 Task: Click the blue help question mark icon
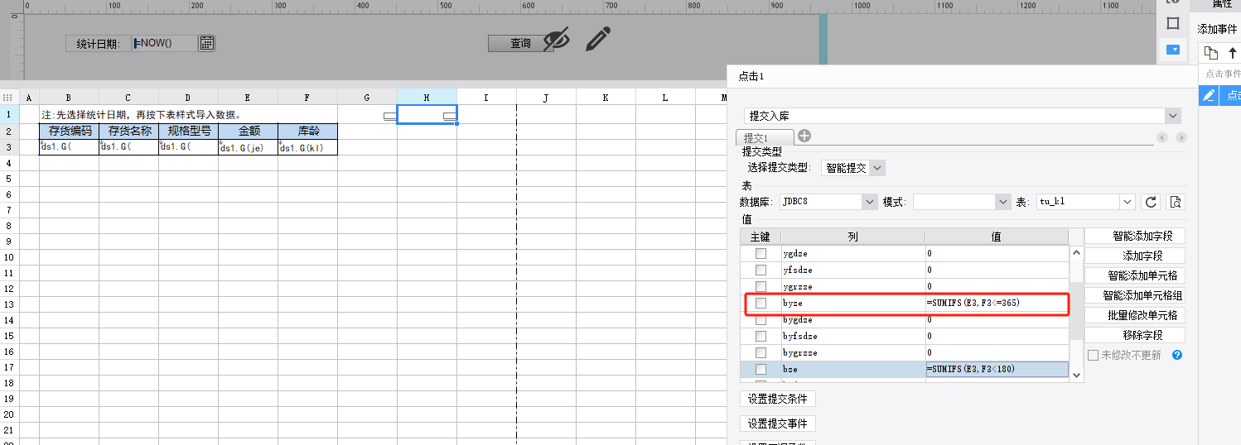coord(1176,355)
